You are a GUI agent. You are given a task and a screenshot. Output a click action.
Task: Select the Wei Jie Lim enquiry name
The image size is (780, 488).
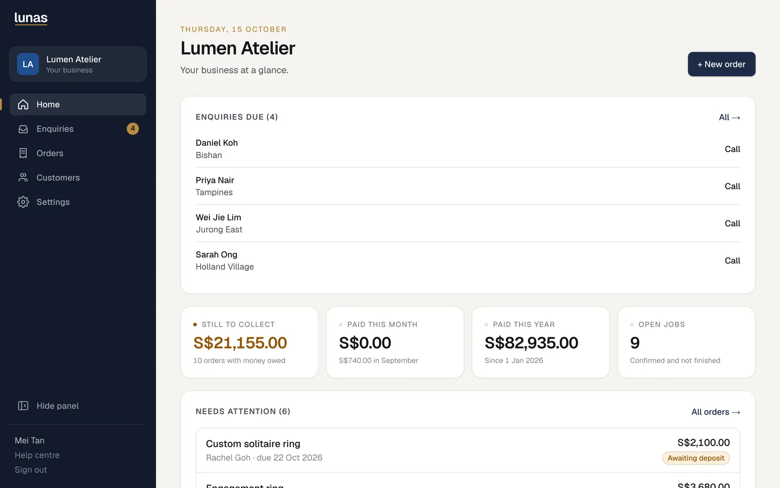click(218, 217)
